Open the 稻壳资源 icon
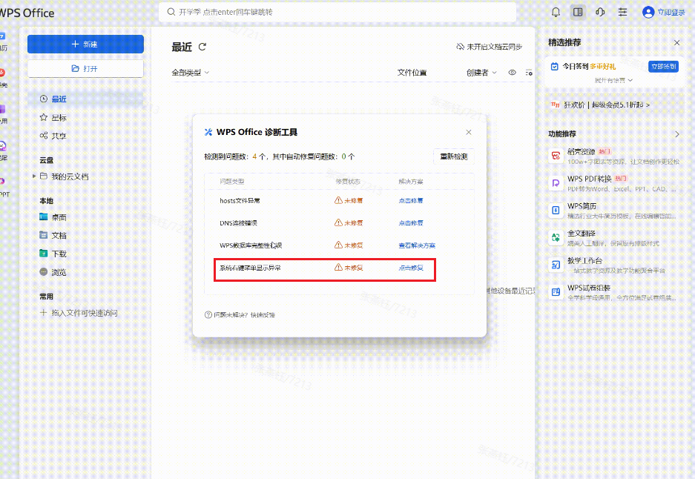Image resolution: width=695 pixels, height=479 pixels. pyautogui.click(x=556, y=156)
